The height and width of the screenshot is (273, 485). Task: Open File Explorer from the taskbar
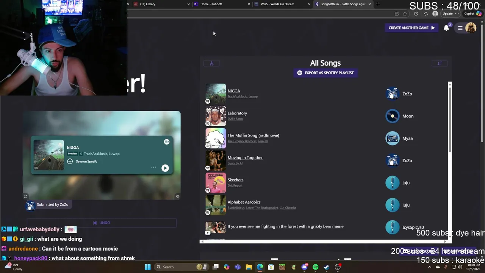(249, 267)
